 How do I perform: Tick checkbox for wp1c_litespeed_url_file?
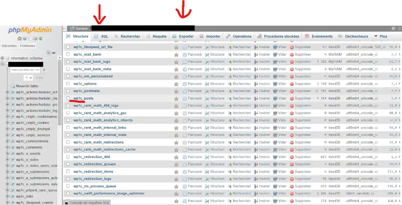click(68, 47)
